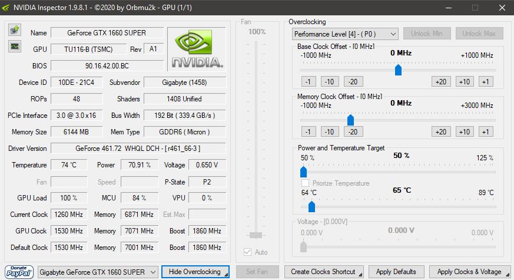Click Hide Overclocking button
The height and width of the screenshot is (280, 514).
[195, 272]
